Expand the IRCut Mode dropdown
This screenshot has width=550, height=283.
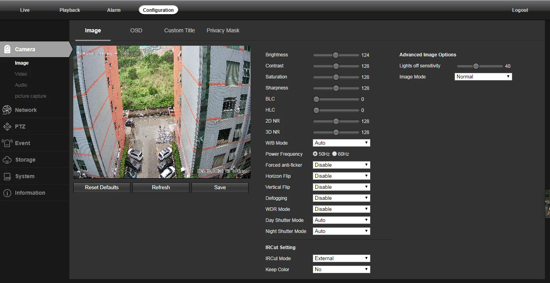coord(341,259)
